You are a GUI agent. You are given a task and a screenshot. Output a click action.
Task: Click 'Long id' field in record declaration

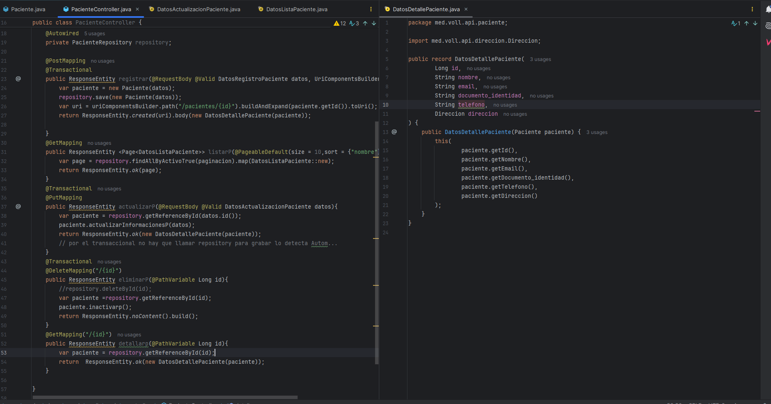(x=446, y=68)
